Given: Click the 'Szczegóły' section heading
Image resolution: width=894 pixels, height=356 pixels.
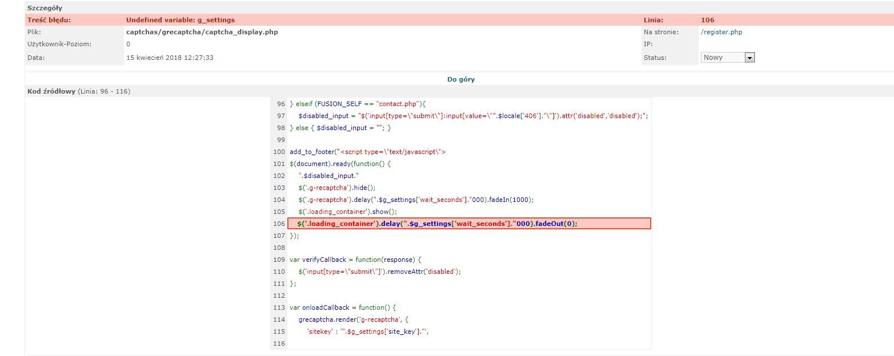Looking at the screenshot, I should (x=45, y=9).
